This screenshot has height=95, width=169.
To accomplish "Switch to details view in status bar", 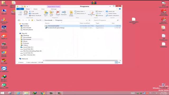I will click(x=116, y=62).
